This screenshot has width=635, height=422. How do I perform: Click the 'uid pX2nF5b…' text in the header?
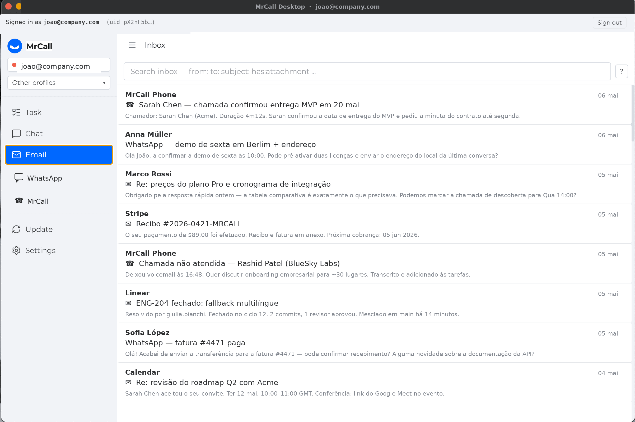click(x=130, y=22)
